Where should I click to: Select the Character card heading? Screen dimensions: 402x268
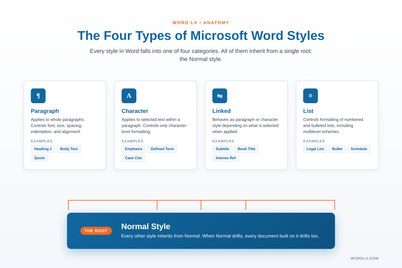point(135,111)
